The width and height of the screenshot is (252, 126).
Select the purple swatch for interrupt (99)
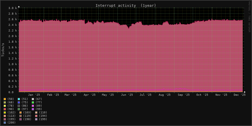click(x=33, y=109)
